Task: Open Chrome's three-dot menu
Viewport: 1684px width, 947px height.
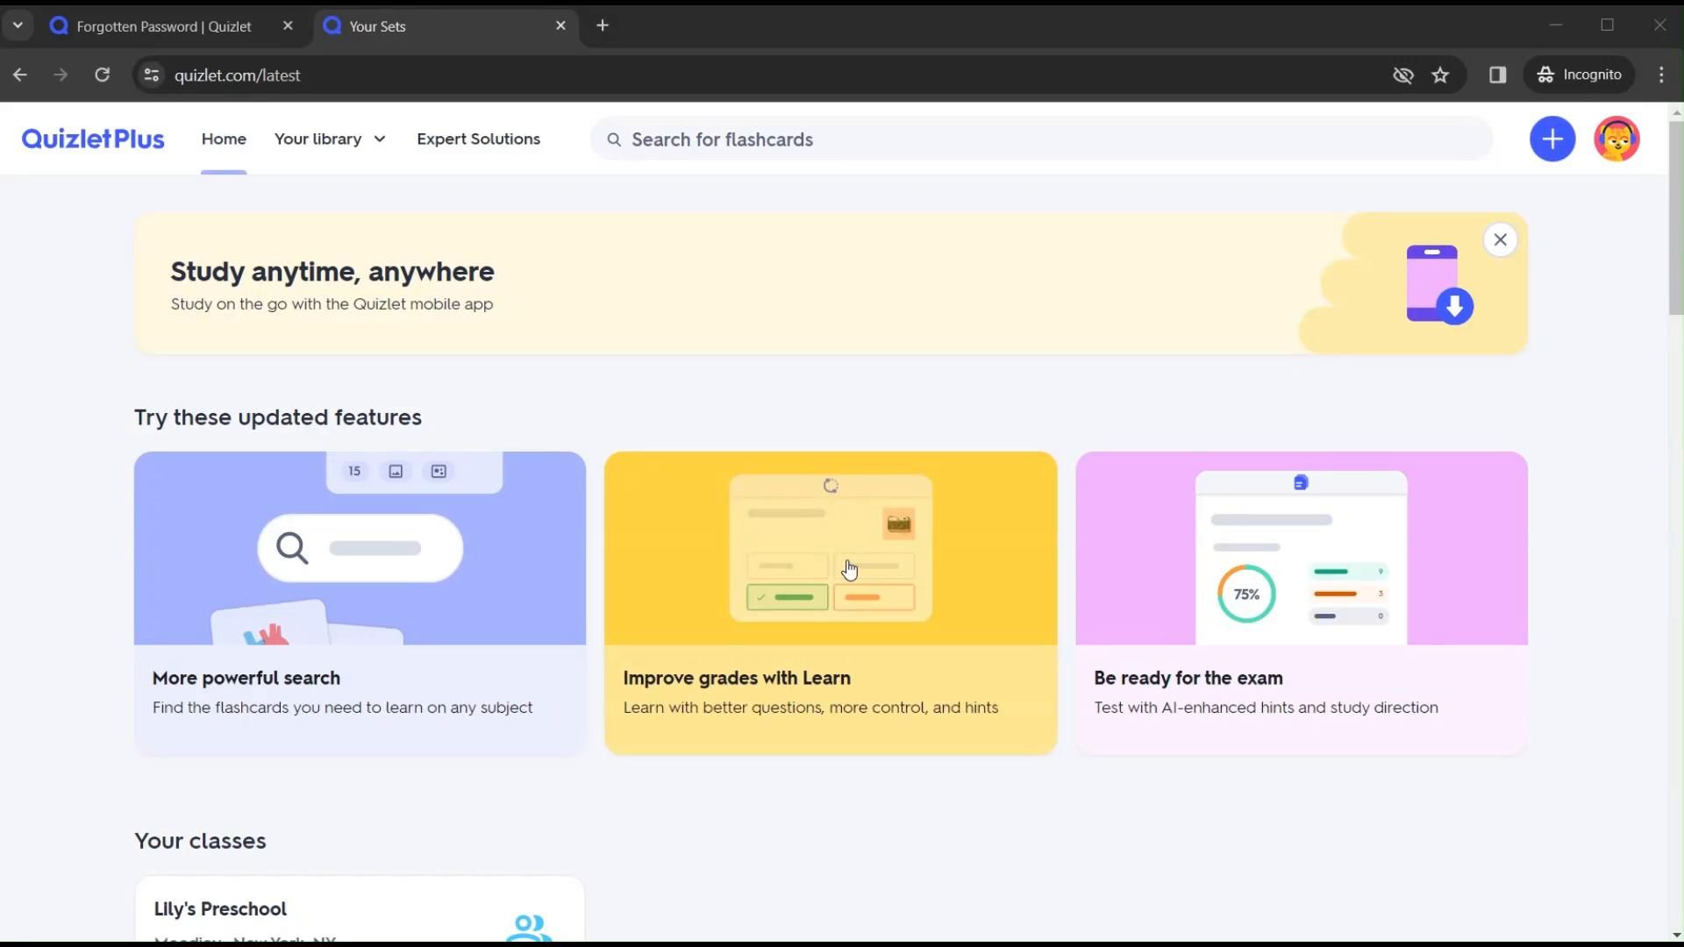Action: pyautogui.click(x=1660, y=75)
